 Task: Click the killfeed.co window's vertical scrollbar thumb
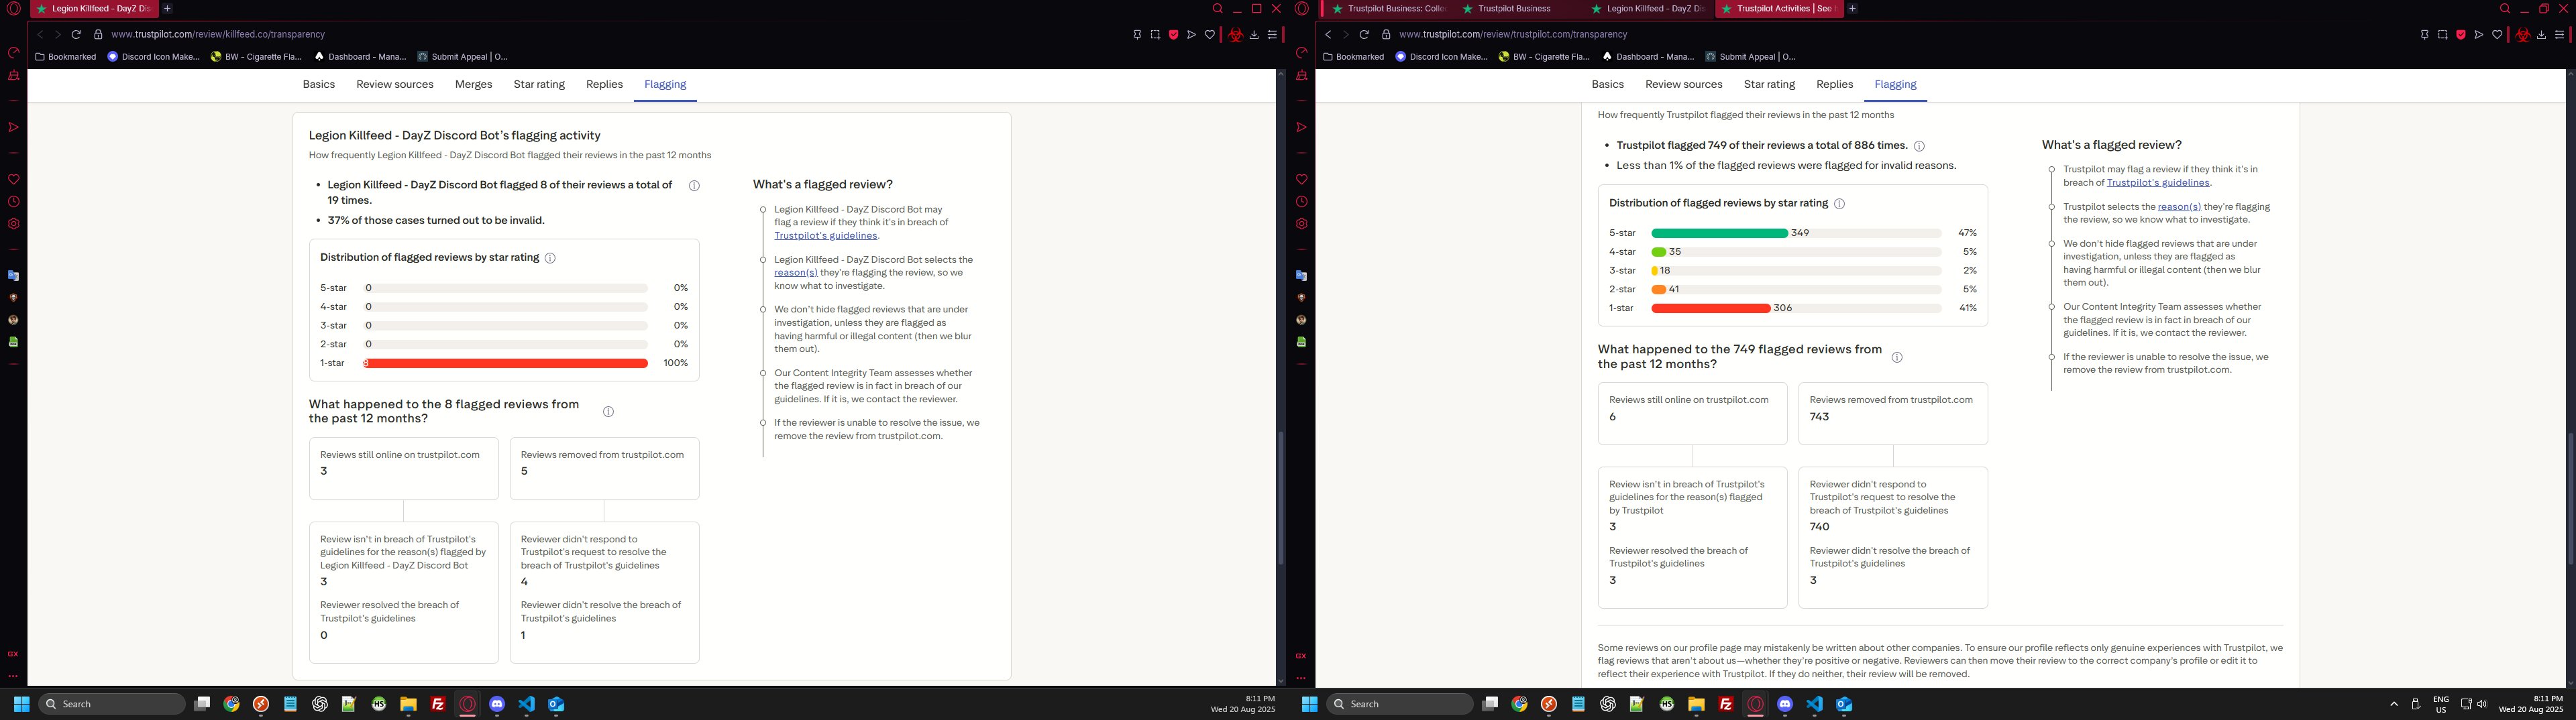click(1280, 498)
